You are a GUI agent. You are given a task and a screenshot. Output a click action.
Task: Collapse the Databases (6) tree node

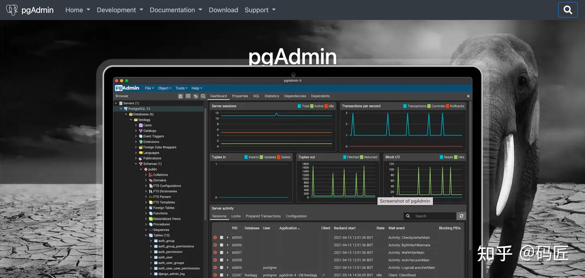[126, 114]
